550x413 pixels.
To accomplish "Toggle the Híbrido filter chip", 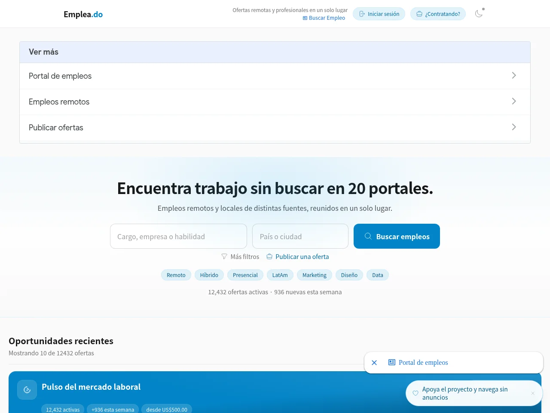I will point(209,275).
